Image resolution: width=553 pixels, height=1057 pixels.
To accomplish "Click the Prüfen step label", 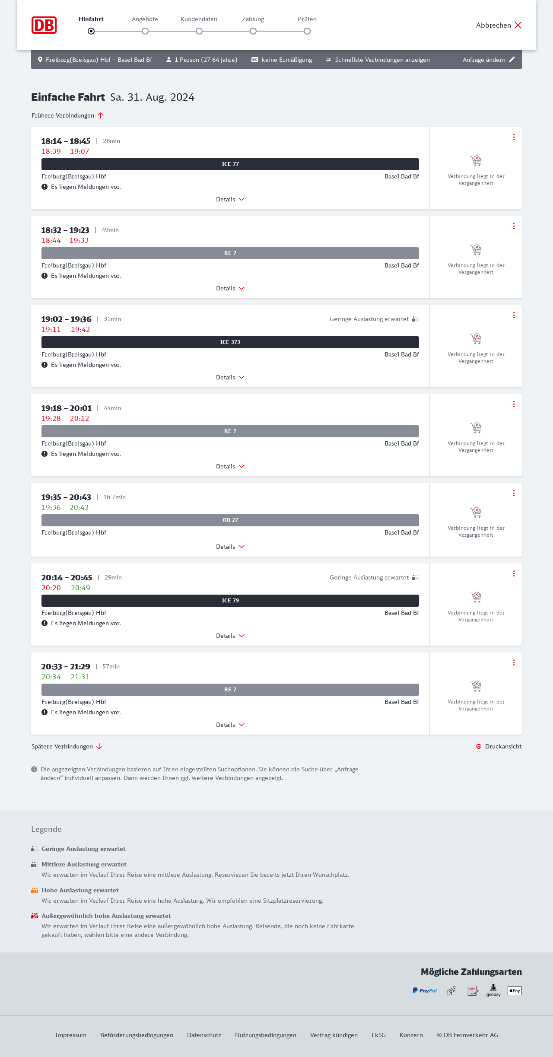I will click(x=307, y=19).
